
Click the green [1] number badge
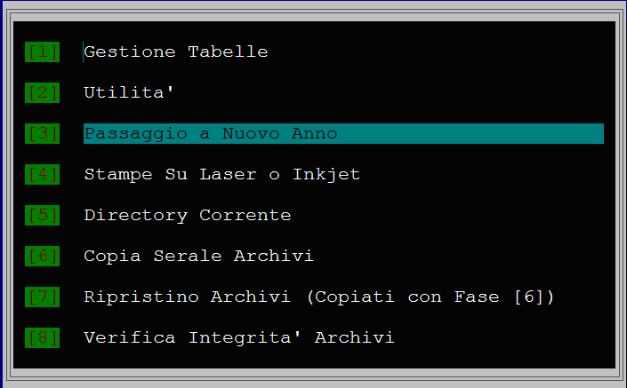pos(42,51)
